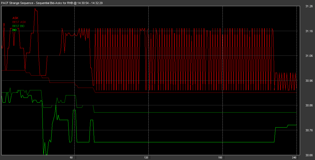Select the BID legend label
Image resolution: width=315 pixels, height=160 pixels.
click(x=14, y=30)
